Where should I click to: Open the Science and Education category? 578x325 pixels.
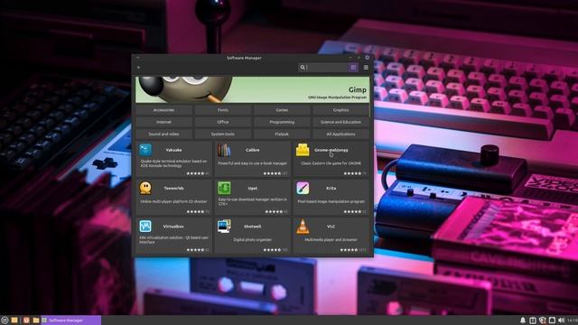(x=341, y=122)
